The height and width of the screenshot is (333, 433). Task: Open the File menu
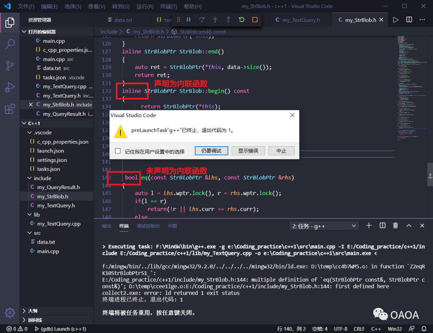pos(26,6)
